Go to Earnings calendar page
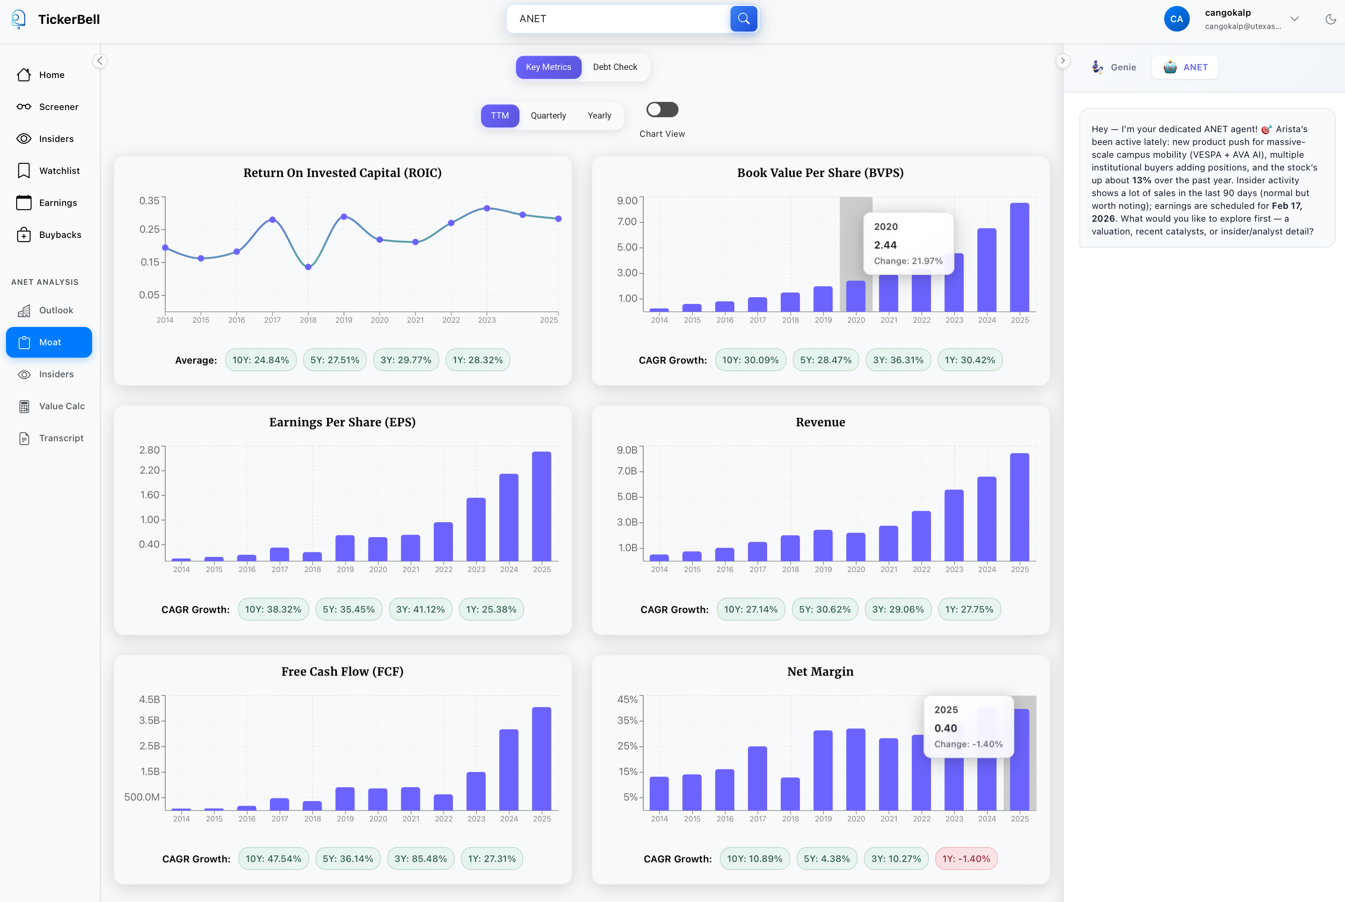 pyautogui.click(x=58, y=202)
